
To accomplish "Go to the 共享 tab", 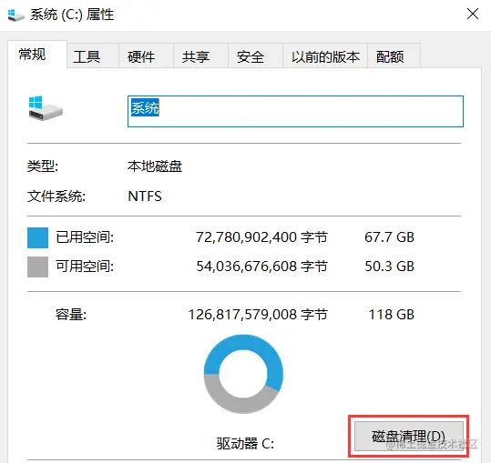I will click(200, 56).
